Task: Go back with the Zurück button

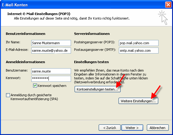Action: point(110,128)
